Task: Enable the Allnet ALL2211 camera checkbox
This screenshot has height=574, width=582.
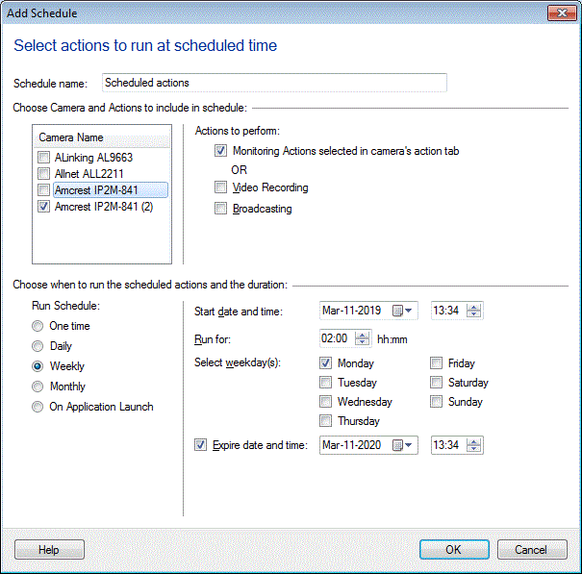Action: pos(43,174)
